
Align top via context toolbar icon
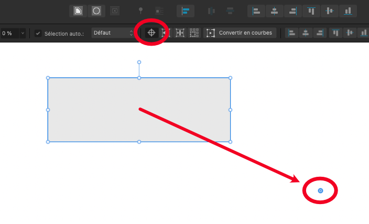click(x=335, y=33)
